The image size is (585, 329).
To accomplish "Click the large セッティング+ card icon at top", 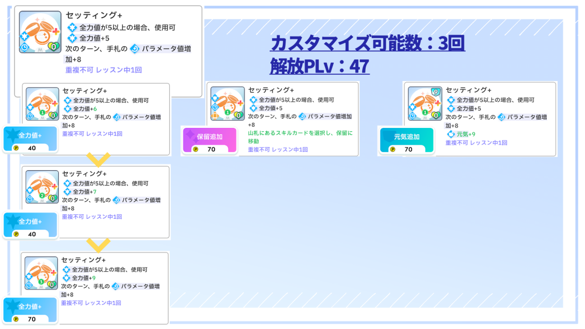I will [40, 33].
